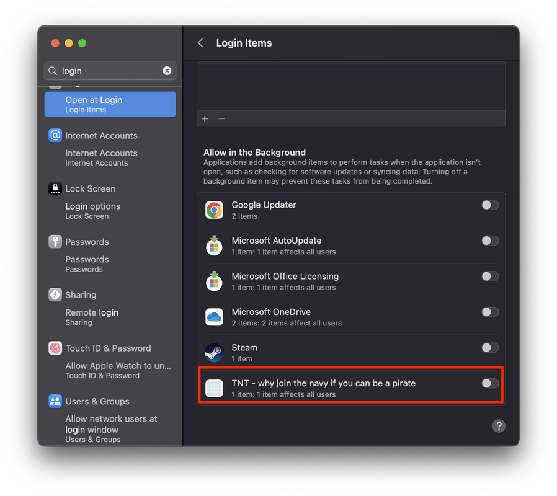This screenshot has height=496, width=557.
Task: Click the magnifying glass search icon
Action: [x=53, y=71]
